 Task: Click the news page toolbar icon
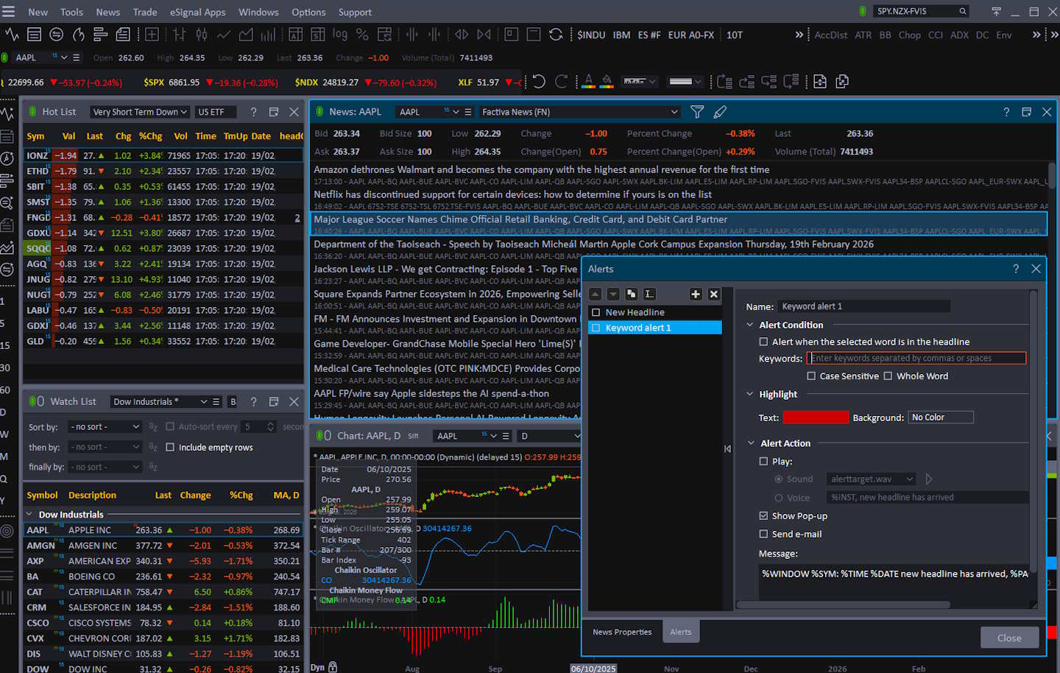tap(123, 35)
